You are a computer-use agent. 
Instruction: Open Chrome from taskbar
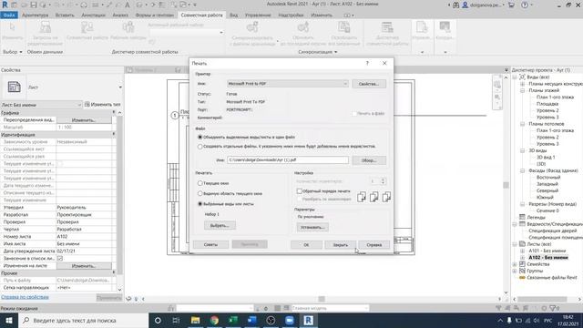pos(214,320)
